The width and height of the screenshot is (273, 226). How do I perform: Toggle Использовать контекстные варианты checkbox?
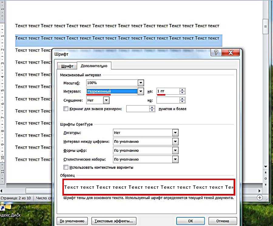[x=66, y=167]
